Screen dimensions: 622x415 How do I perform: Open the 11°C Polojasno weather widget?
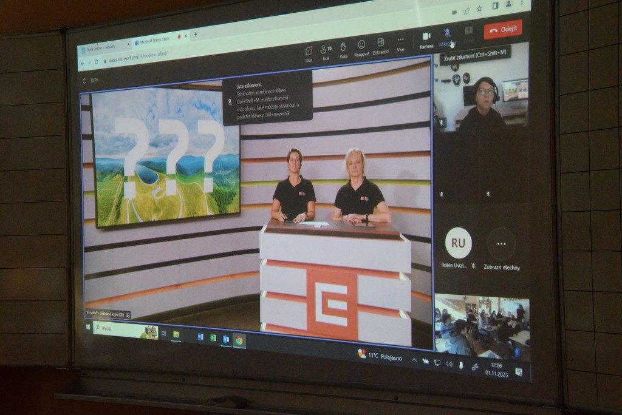click(380, 356)
